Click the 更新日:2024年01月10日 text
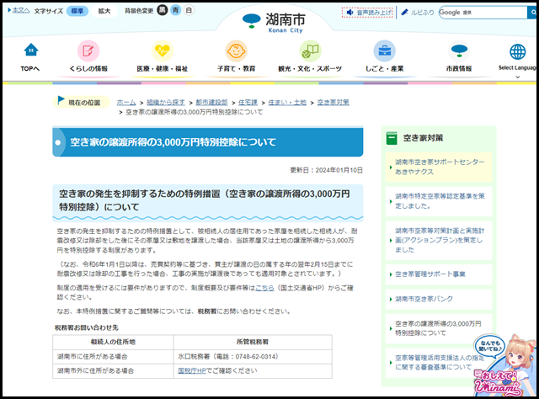 326,170
